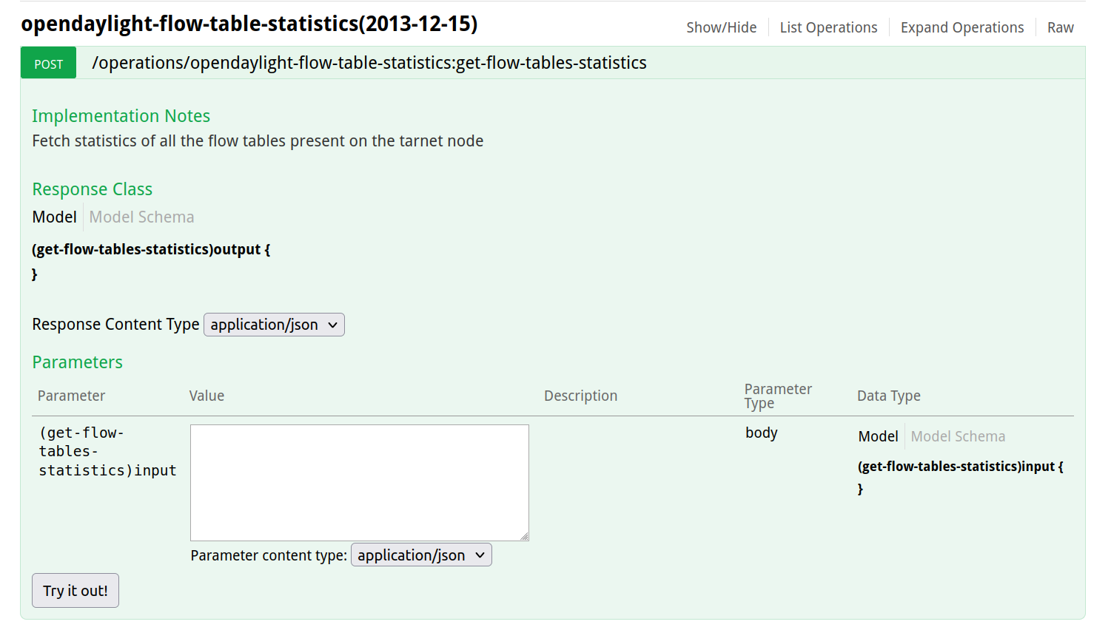Click the opendaylight-flow-table-statistics API title
The height and width of the screenshot is (630, 1111).
[x=249, y=24]
